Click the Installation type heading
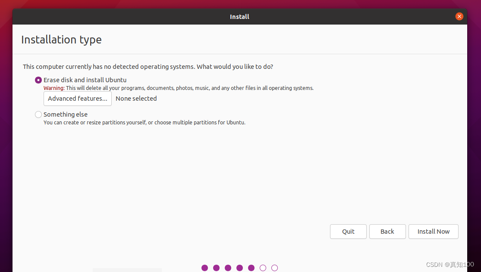Screen dimensions: 481x272 tap(61, 40)
